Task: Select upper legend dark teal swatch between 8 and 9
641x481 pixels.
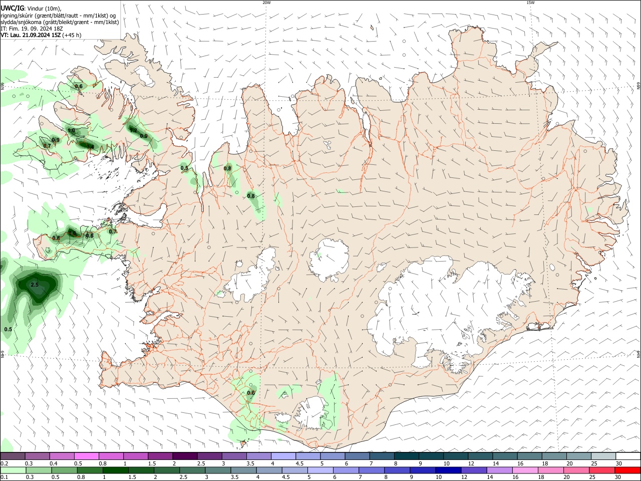Action: [406, 456]
